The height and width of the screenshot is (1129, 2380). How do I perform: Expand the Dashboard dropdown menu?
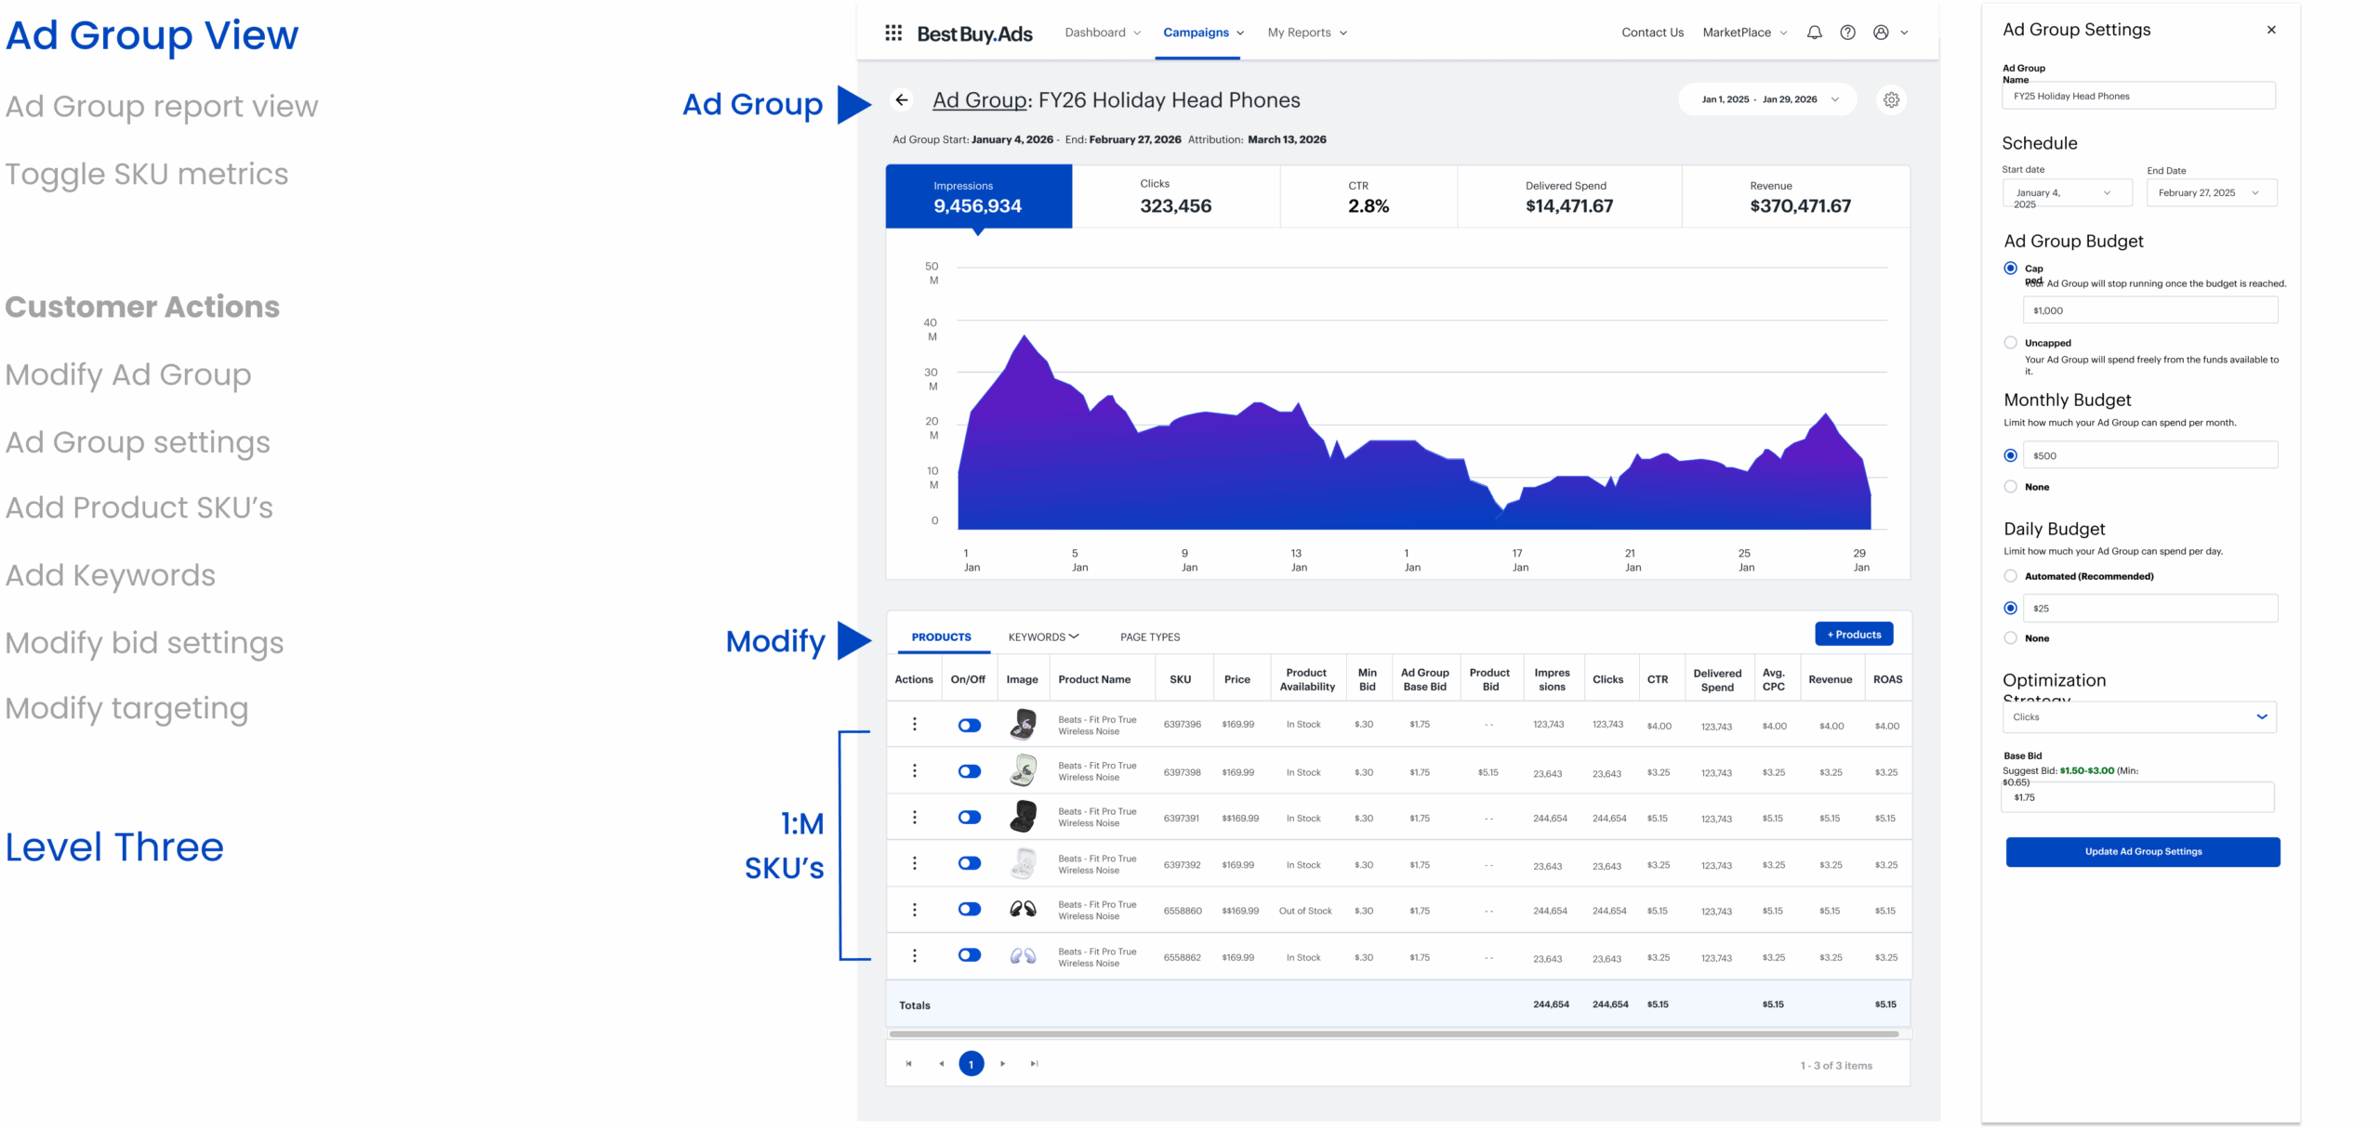(1103, 33)
